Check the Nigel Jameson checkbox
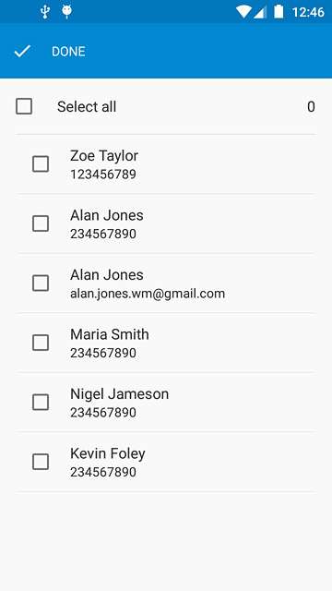This screenshot has width=332, height=591. pyautogui.click(x=41, y=403)
